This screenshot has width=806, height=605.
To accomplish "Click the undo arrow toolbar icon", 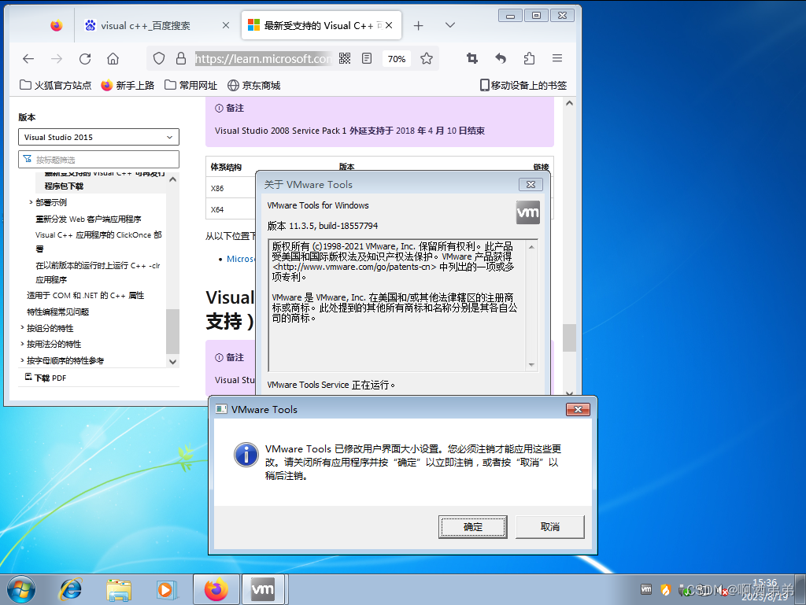I will point(501,58).
